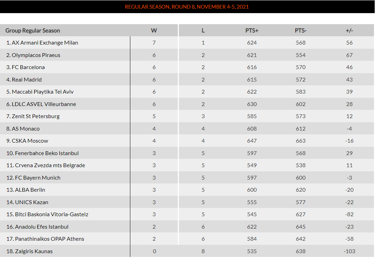Select ALBA Berlin in the standings

coord(30,190)
